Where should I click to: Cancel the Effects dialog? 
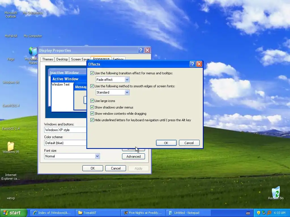[189, 143]
